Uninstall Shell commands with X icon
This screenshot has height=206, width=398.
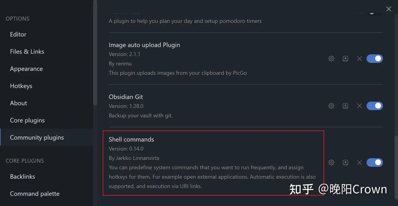click(359, 163)
